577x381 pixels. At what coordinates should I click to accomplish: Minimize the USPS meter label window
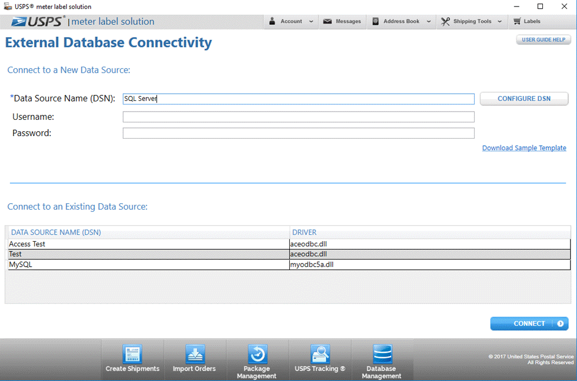[517, 7]
